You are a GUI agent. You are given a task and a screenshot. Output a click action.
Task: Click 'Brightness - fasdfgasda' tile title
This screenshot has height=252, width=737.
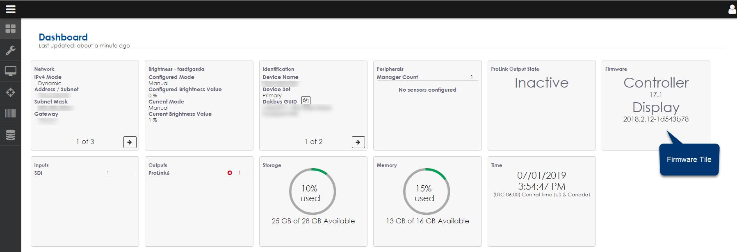(176, 69)
